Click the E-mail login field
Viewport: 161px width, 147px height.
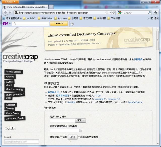[22, 142]
